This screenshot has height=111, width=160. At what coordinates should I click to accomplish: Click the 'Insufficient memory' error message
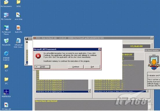[67, 61]
